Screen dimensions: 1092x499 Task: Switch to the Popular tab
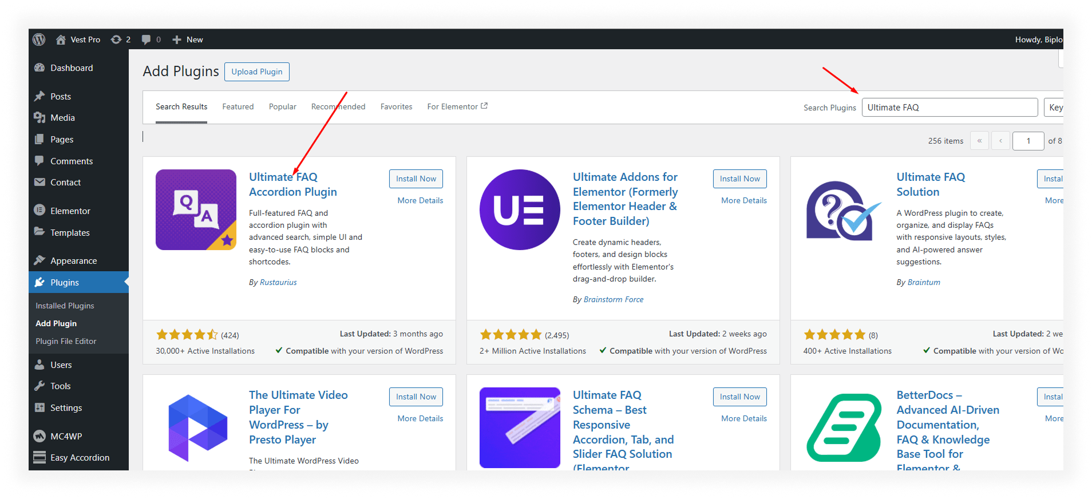coord(283,106)
